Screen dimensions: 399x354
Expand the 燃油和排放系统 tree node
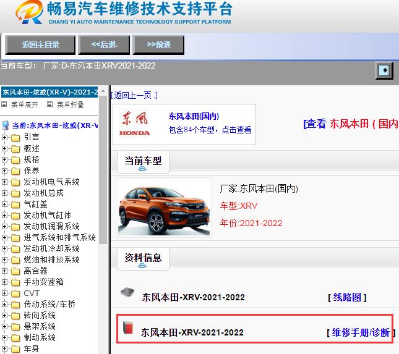[4, 259]
